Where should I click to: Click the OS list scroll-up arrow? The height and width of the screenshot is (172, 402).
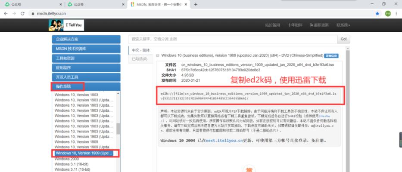point(118,93)
